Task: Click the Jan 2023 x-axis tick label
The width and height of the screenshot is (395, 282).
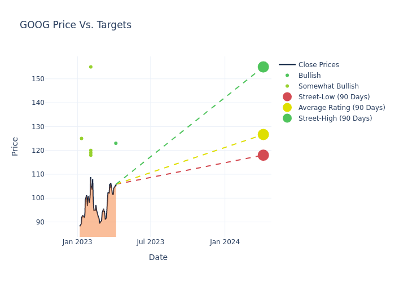Action: pyautogui.click(x=77, y=242)
